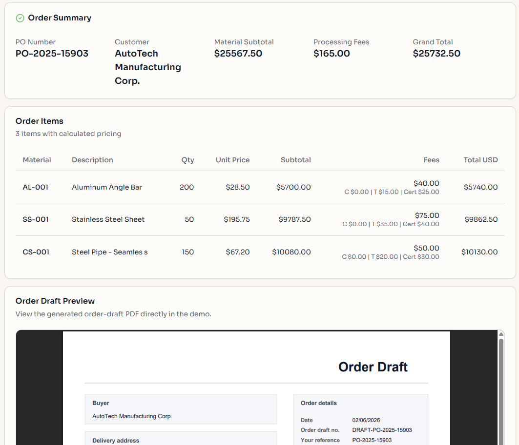Image resolution: width=519 pixels, height=445 pixels.
Task: Click the Delivery address label in PDF
Action: click(x=116, y=441)
